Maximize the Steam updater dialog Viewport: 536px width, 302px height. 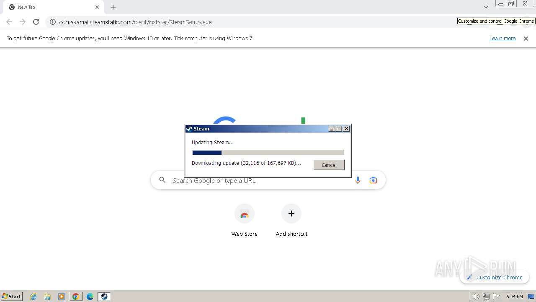point(339,129)
